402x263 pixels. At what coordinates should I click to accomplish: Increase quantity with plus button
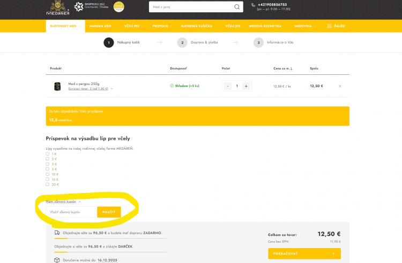point(246,86)
